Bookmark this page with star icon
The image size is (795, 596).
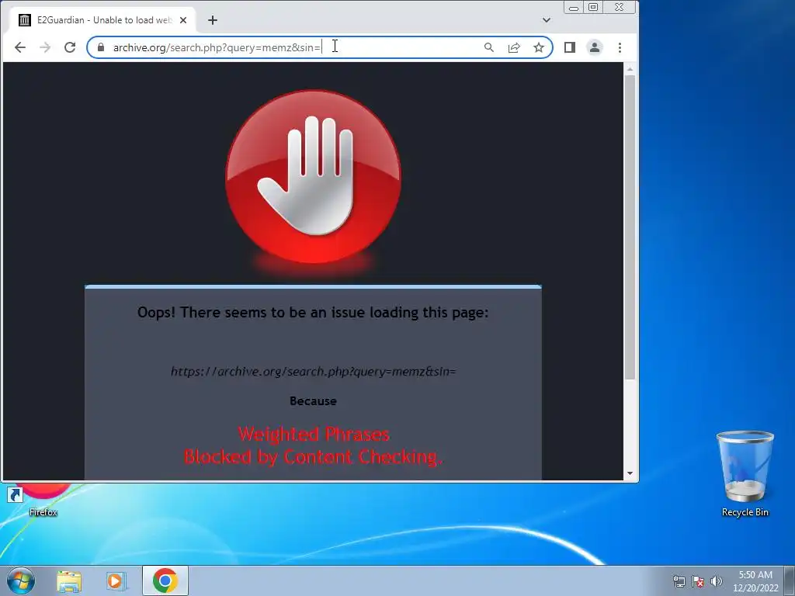(539, 47)
